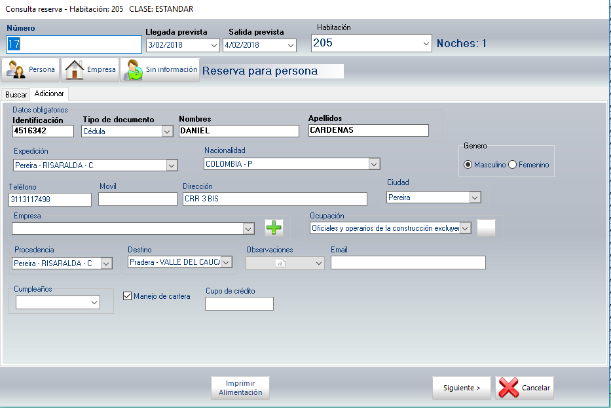Click the green plus add-company icon
Viewport: 611px width, 408px height.
(274, 228)
